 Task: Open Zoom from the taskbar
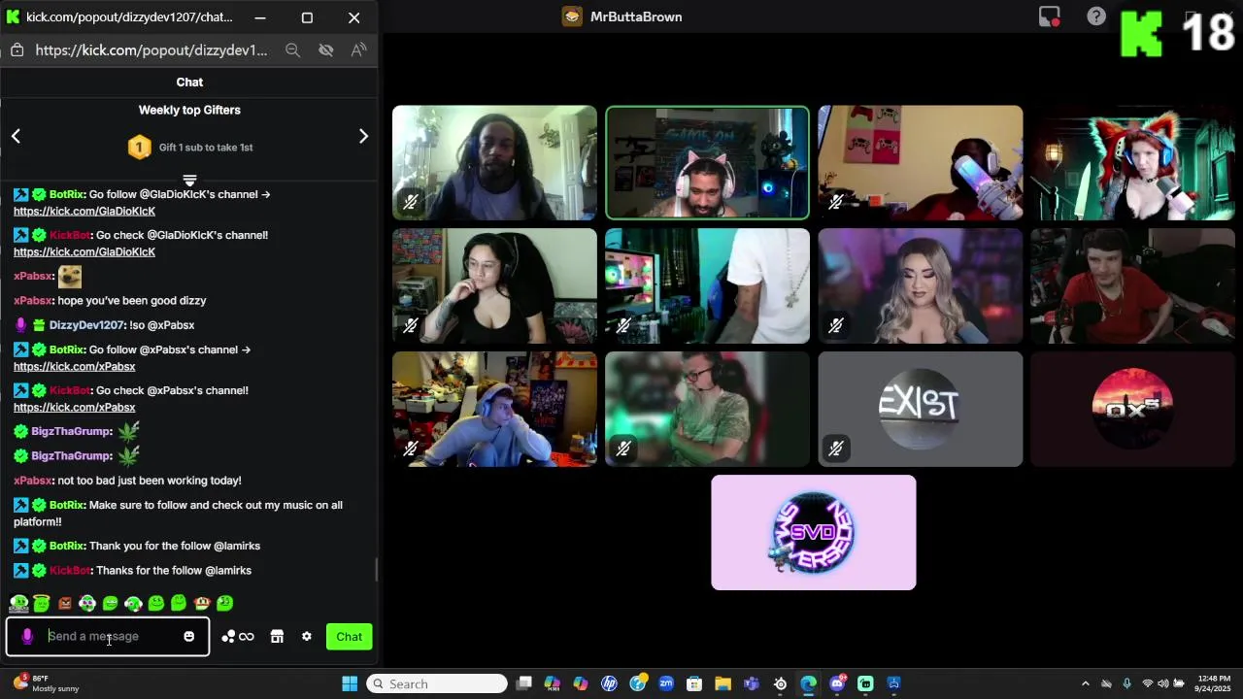[666, 683]
